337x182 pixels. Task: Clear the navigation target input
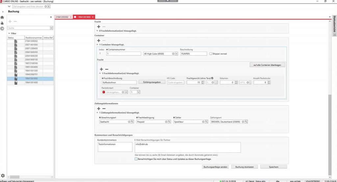[x=45, y=7]
